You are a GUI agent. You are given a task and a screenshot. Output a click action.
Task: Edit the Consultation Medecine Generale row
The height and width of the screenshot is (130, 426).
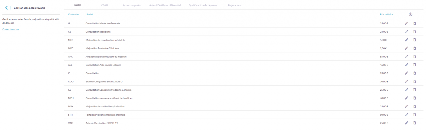coord(406,23)
